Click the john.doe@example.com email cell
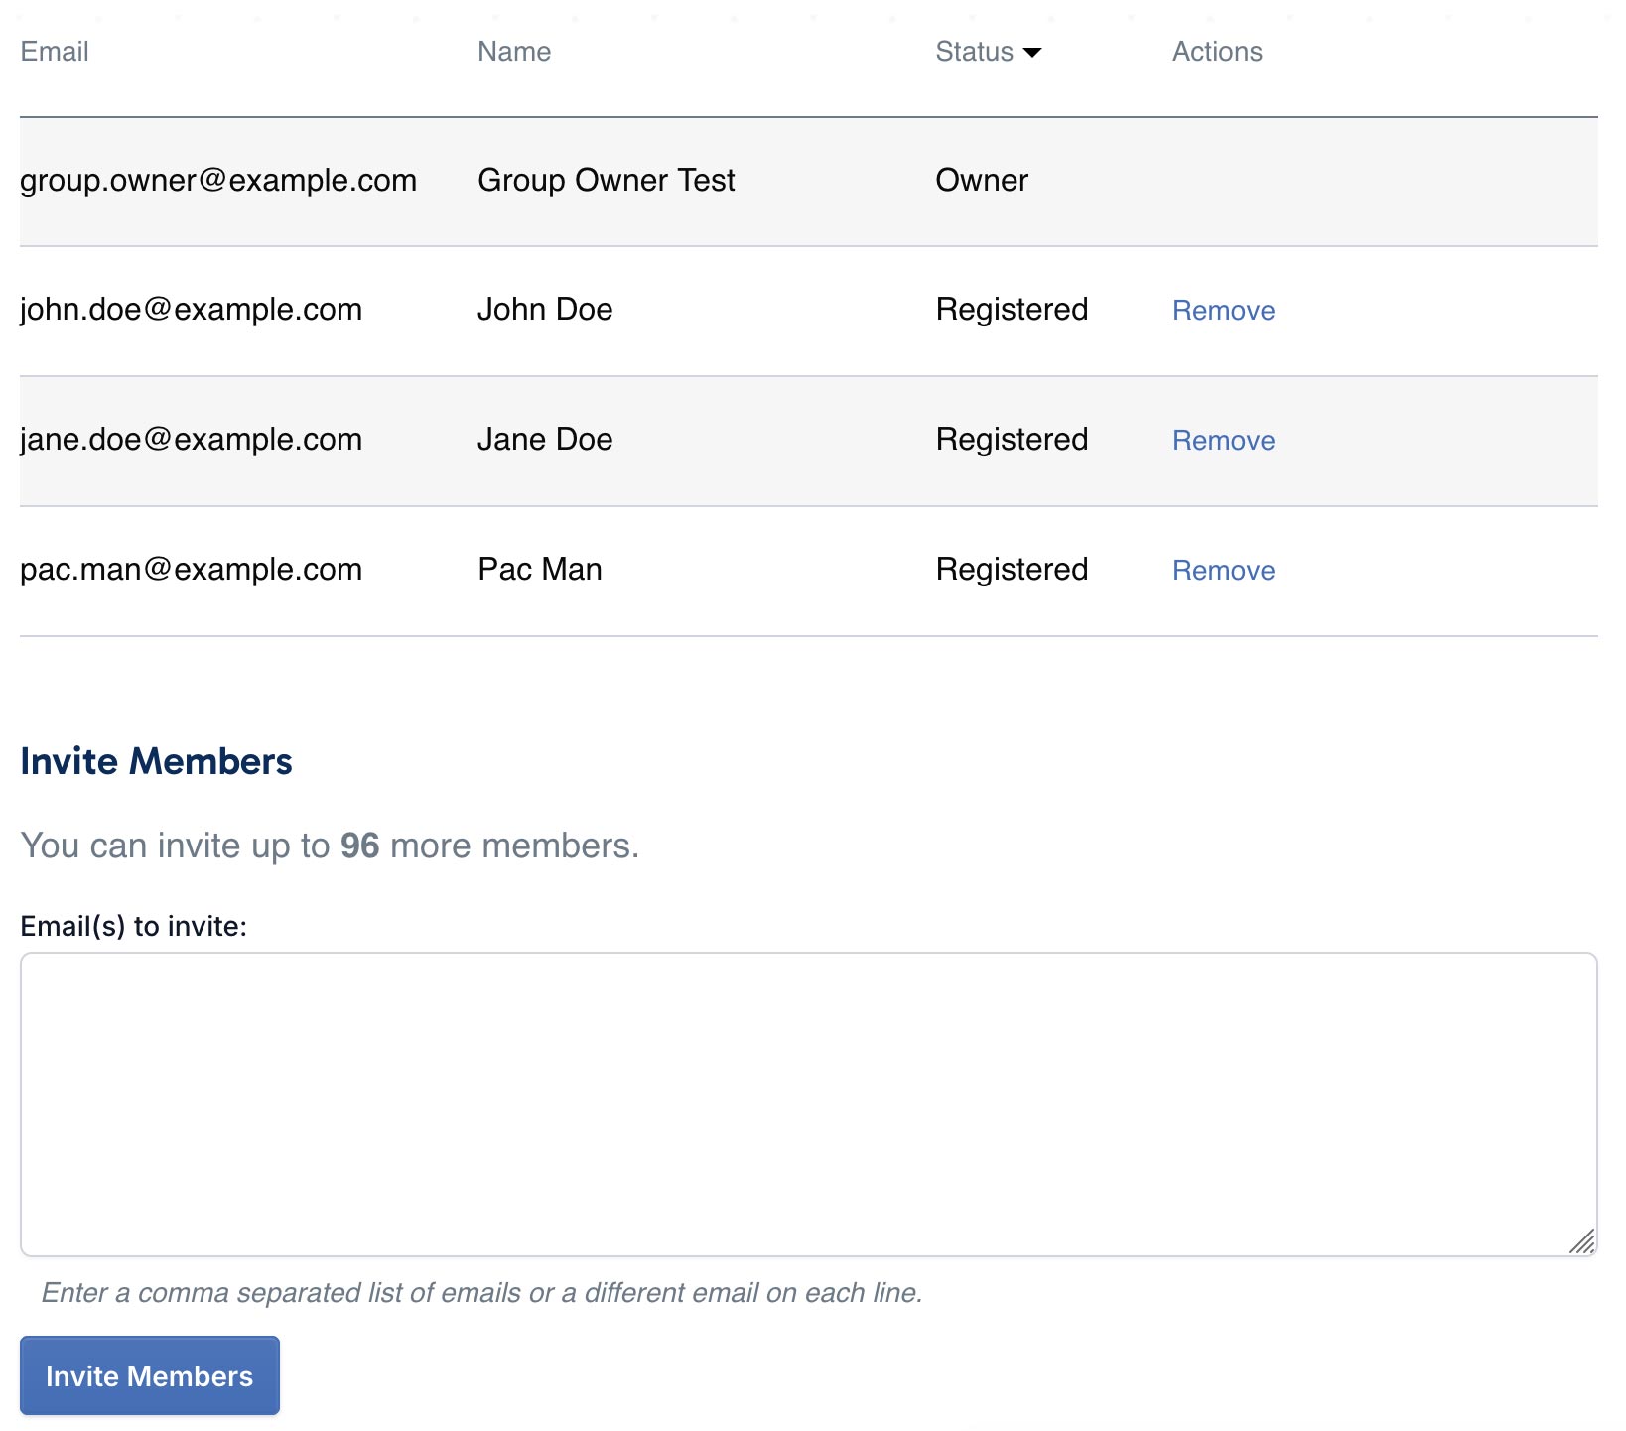This screenshot has height=1431, width=1626. pos(191,310)
